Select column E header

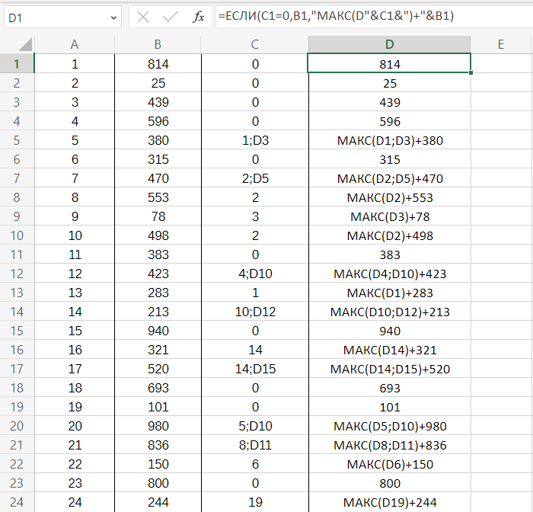tap(501, 45)
